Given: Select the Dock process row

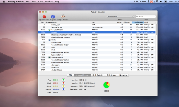Looking at the screenshot, I should click(97, 50).
